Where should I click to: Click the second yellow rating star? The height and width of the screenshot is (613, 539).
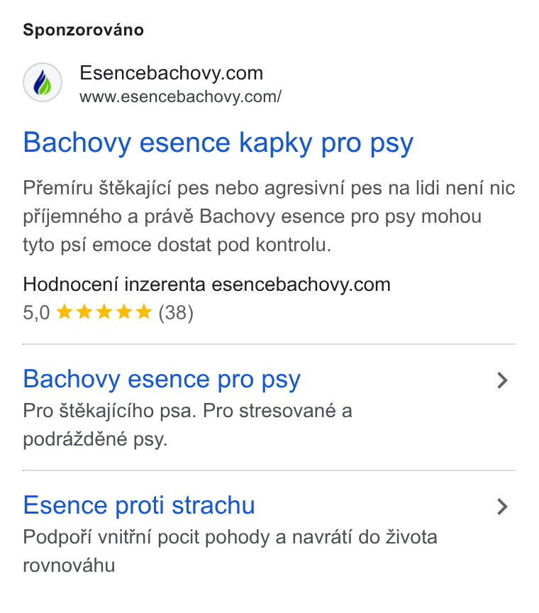coord(84,312)
